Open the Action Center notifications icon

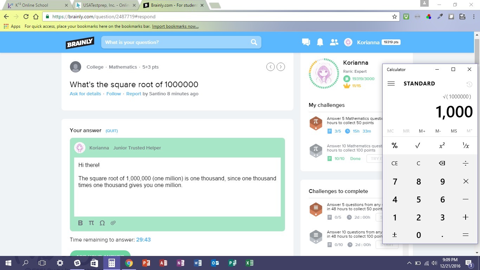click(x=469, y=263)
